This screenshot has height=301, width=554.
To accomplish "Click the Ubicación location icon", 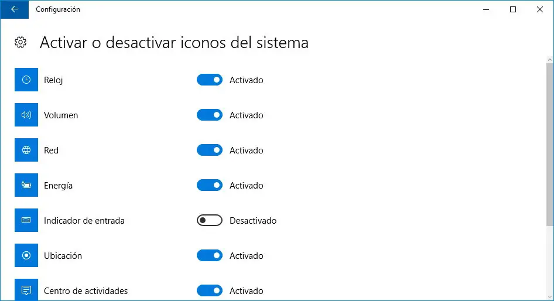I will 26,256.
